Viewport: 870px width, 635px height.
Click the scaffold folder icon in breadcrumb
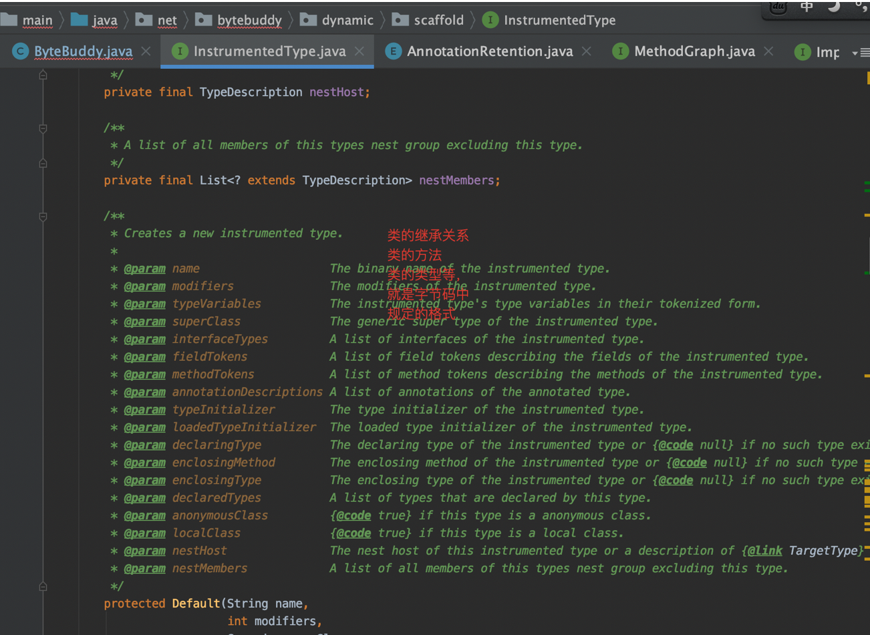[400, 19]
